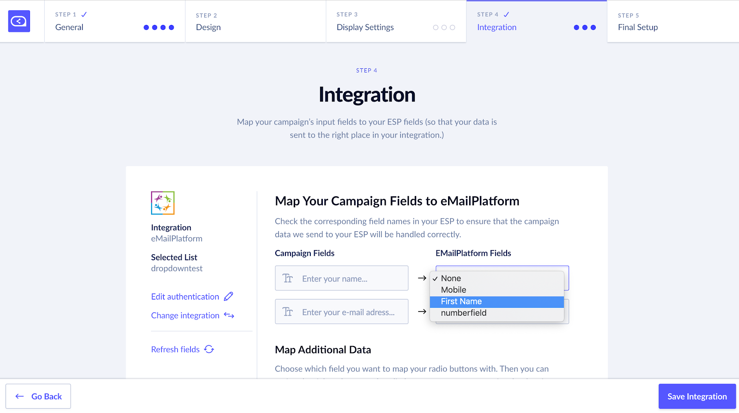The width and height of the screenshot is (739, 413).
Task: Click the Change integration link
Action: pyautogui.click(x=185, y=315)
